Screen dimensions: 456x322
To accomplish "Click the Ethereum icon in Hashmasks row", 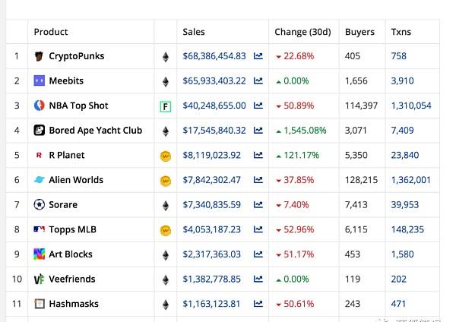I will (x=166, y=305).
